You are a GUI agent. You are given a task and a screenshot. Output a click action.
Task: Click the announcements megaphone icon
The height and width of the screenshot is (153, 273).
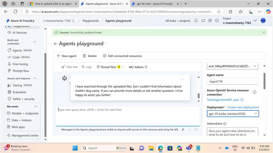point(203,21)
